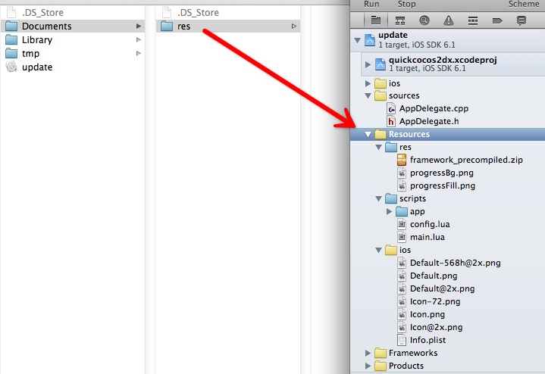Select framework_precompiled.zip file

click(x=465, y=160)
